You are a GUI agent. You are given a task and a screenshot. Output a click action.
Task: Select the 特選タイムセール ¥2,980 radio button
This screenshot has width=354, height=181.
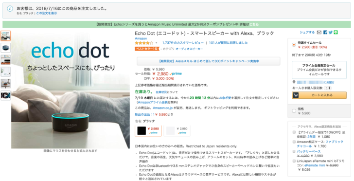pos(294,45)
